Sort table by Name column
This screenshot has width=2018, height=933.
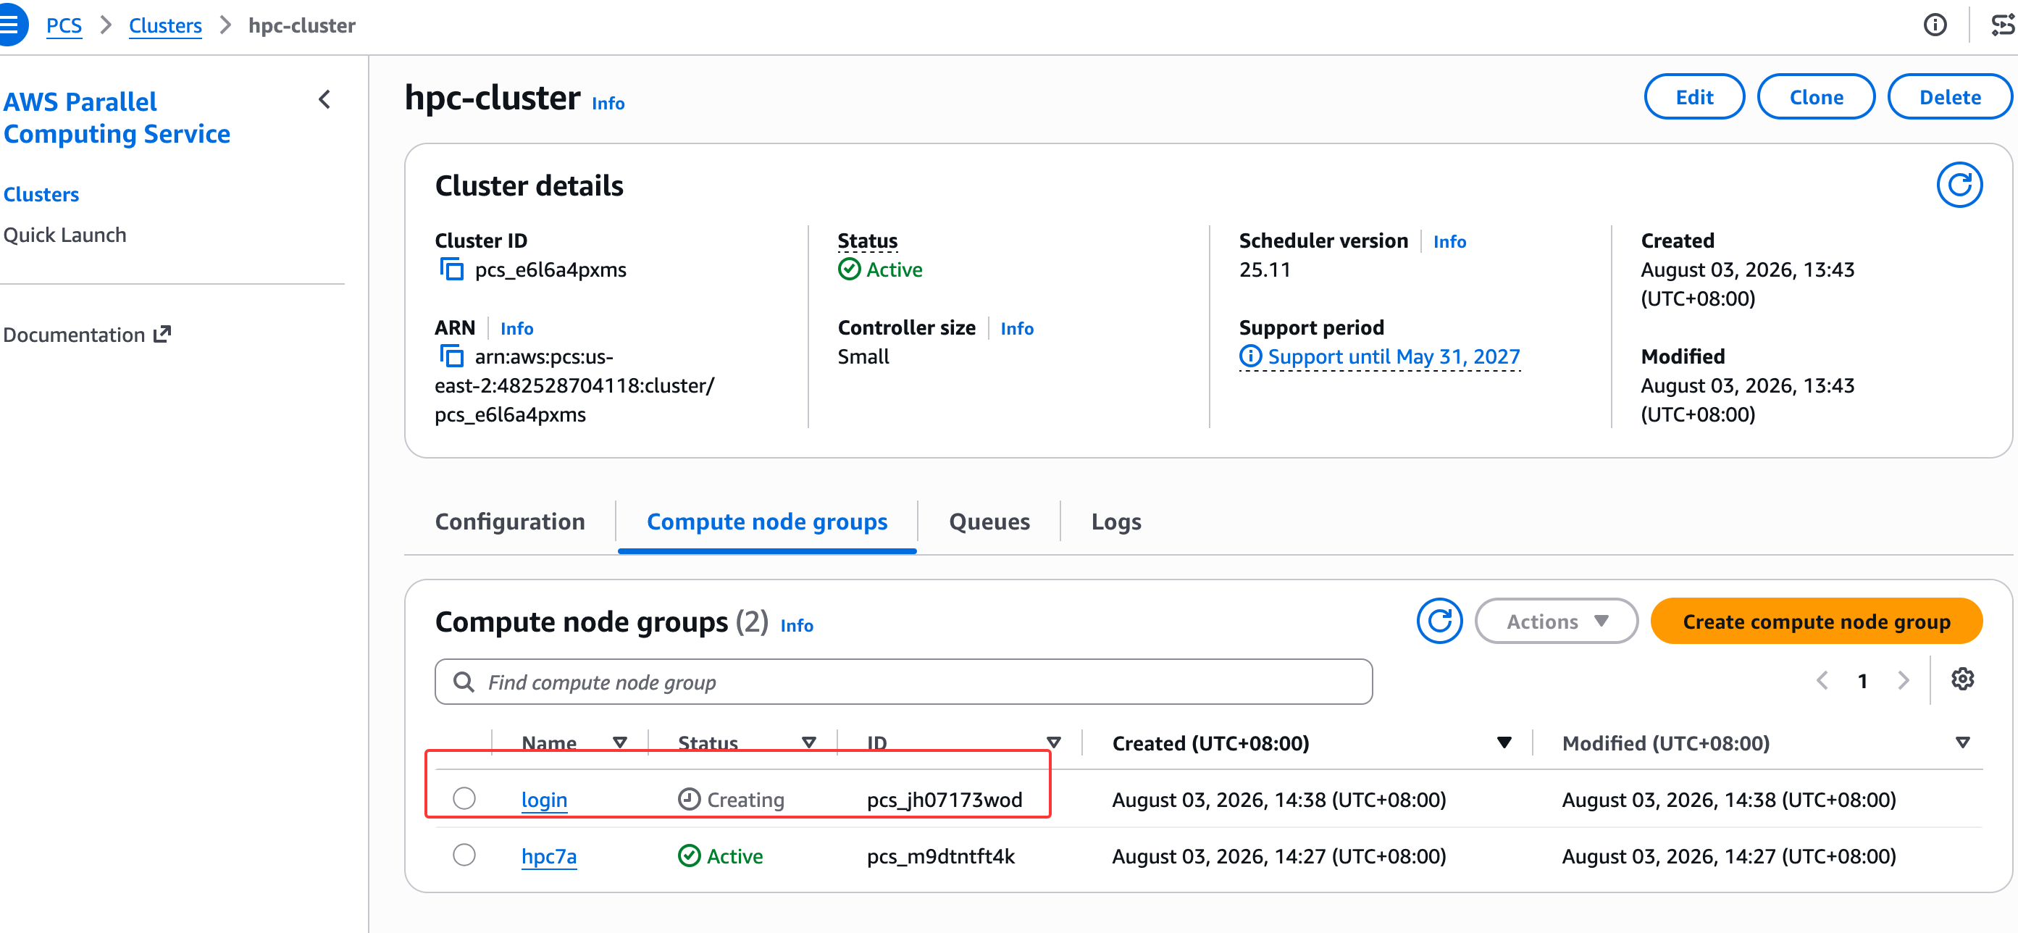pos(619,741)
